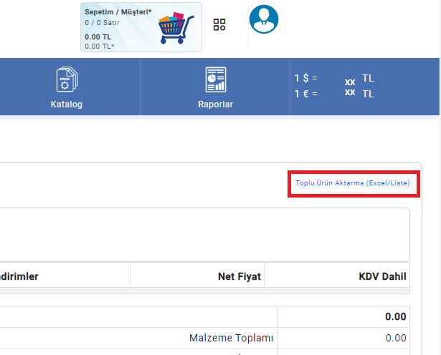Click the Sepetim / Müşteri* title
Image resolution: width=441 pixels, height=355 pixels.
tap(118, 13)
